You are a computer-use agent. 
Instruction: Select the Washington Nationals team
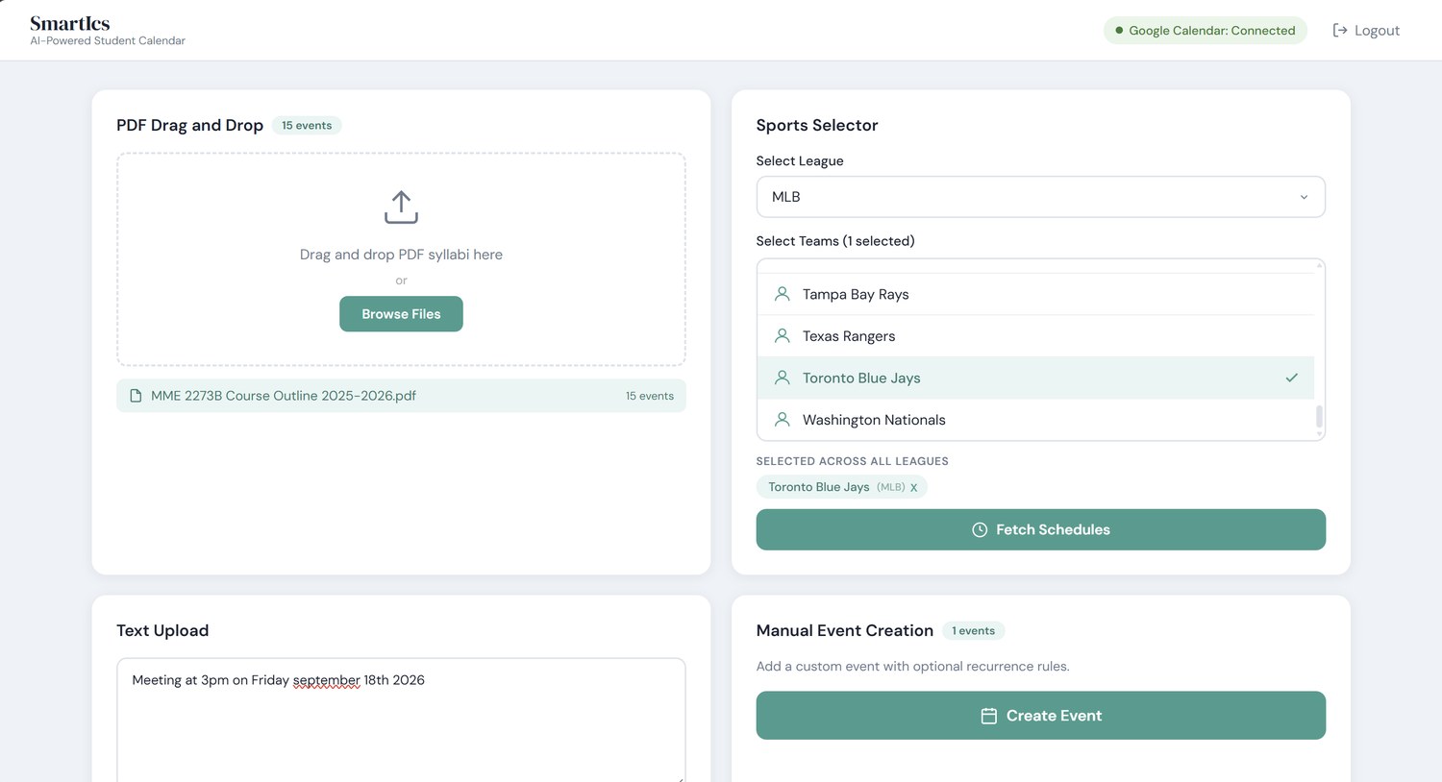(x=1035, y=420)
